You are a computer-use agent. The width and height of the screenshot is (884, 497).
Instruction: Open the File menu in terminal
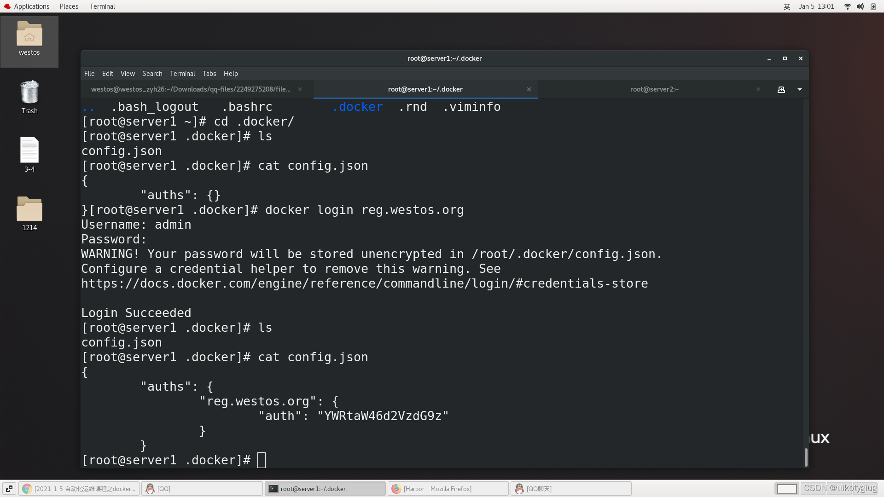89,74
